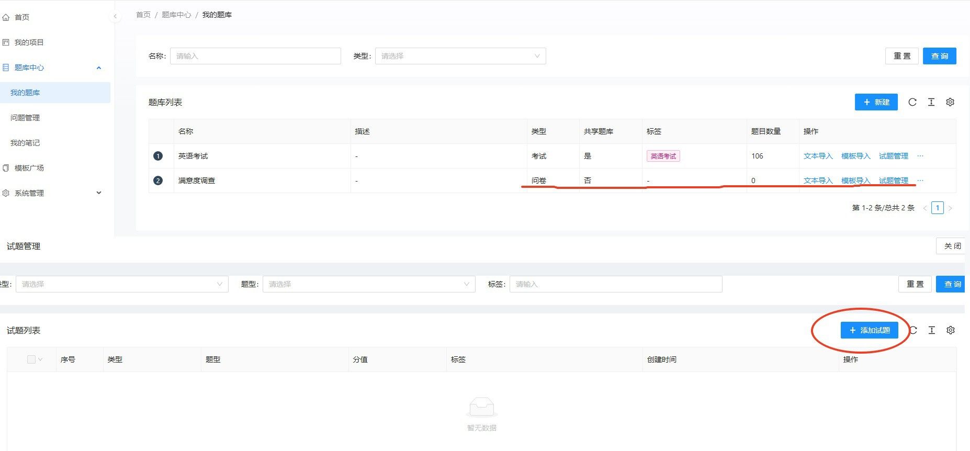Screen dimensions: 970x451
Task: Click the 添加试题 button
Action: [869, 330]
